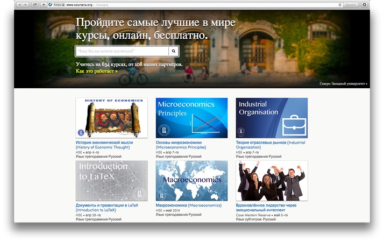Go forward with the browser forward arrow
Viewport: 384px width, 242px height.
click(26, 5)
